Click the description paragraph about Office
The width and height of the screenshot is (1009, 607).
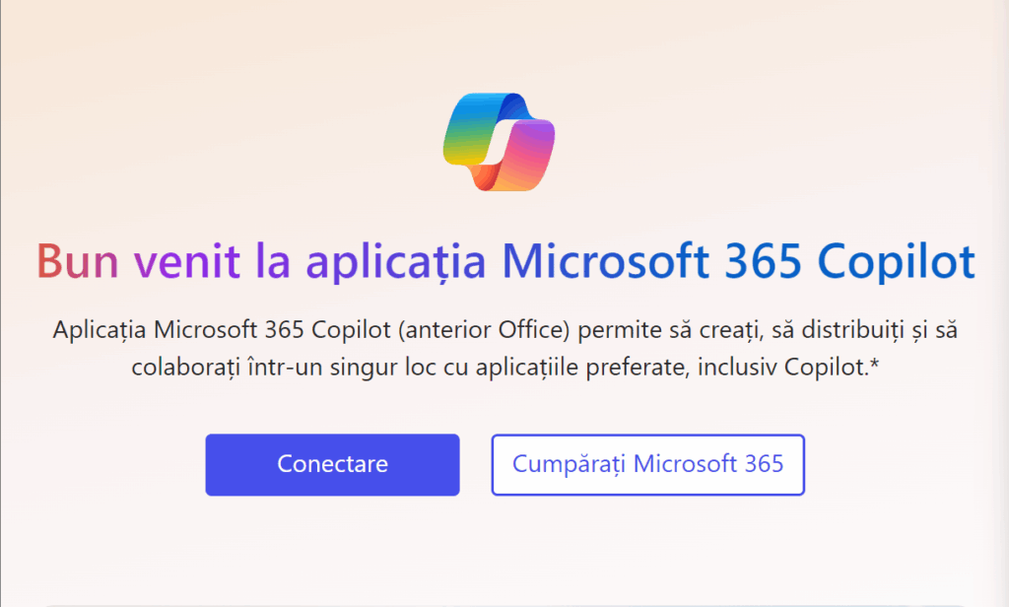point(504,347)
